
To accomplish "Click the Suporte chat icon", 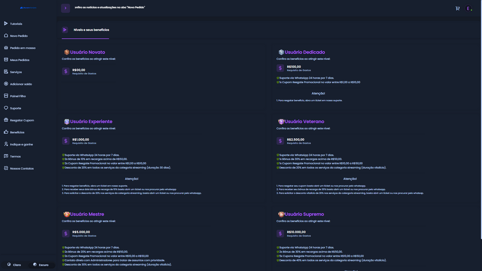I will point(6,108).
